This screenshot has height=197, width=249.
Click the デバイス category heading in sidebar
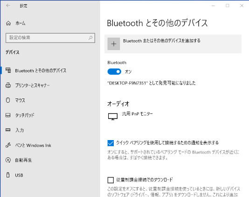(13, 52)
